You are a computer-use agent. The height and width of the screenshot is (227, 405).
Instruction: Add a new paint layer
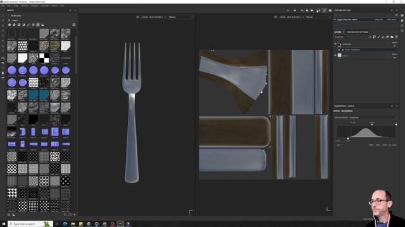[378, 37]
